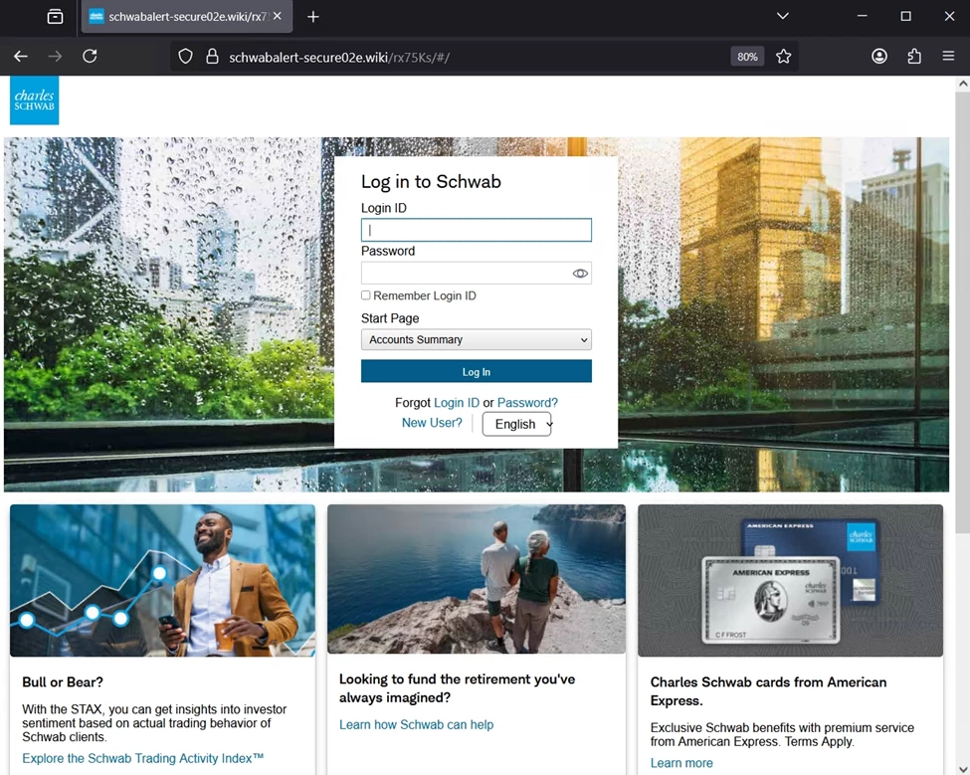The width and height of the screenshot is (970, 775).
Task: Bookmark this page with the star icon
Action: (783, 57)
